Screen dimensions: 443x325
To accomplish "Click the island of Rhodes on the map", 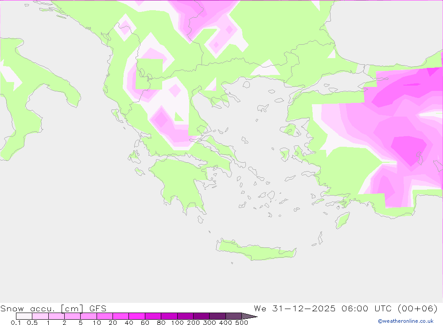I will (x=342, y=220).
